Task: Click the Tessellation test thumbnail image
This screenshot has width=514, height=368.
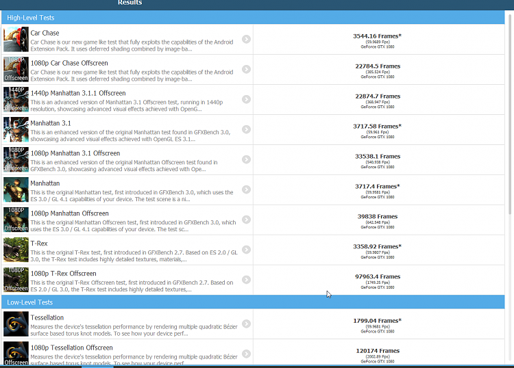Action: tap(16, 324)
